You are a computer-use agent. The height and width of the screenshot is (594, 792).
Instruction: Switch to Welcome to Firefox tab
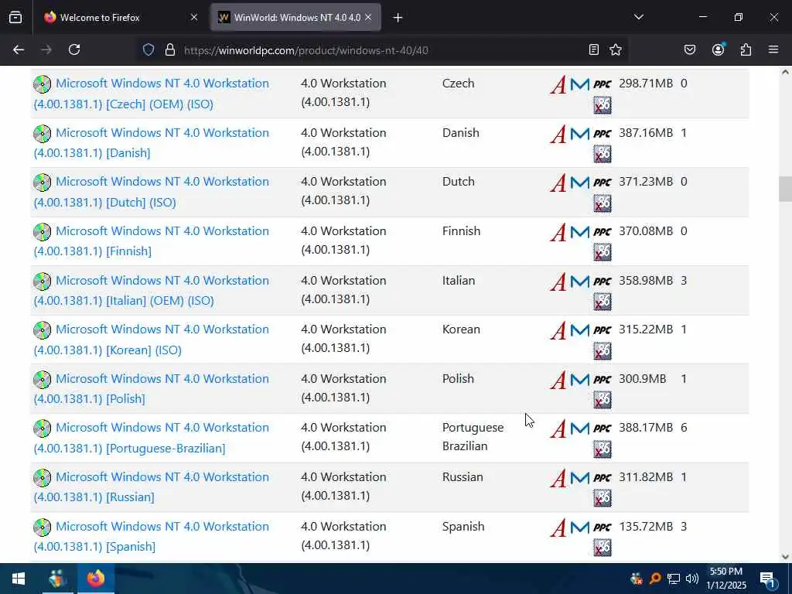120,18
